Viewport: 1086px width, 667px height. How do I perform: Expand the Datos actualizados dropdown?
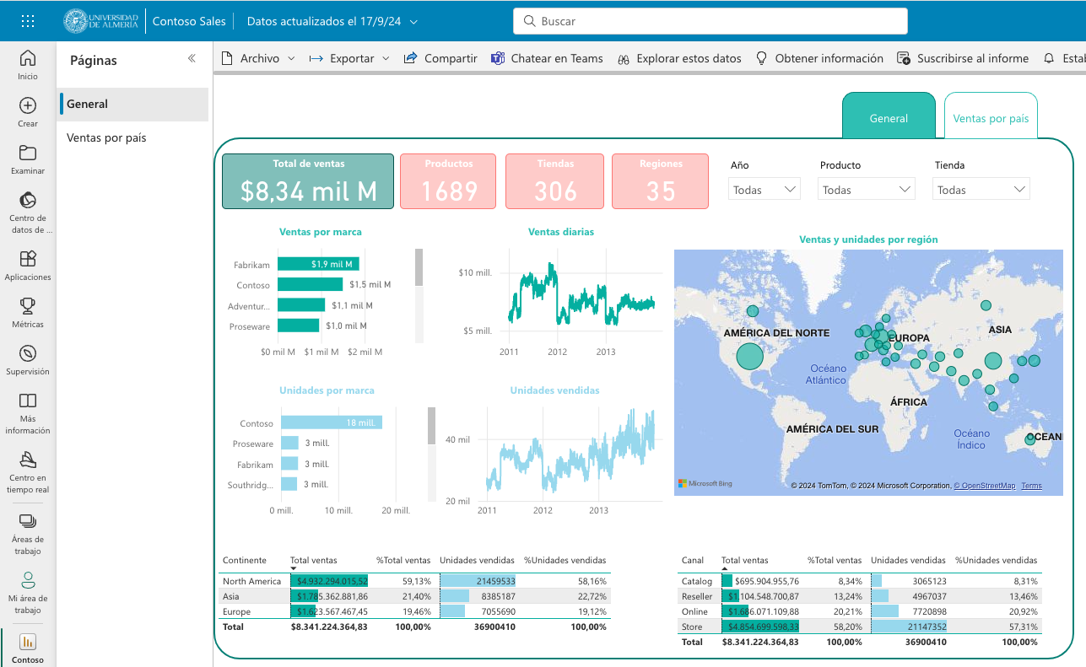pos(332,21)
